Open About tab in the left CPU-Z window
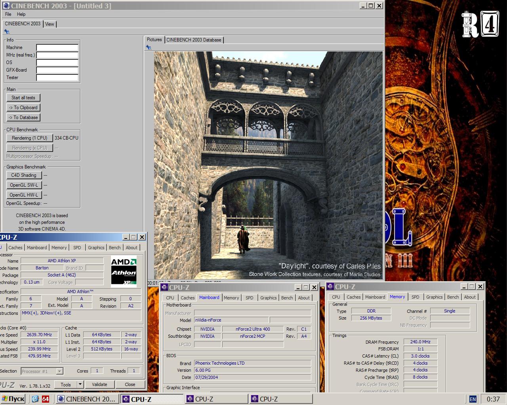 click(132, 248)
